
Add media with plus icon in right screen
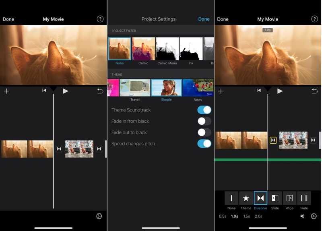[221, 91]
